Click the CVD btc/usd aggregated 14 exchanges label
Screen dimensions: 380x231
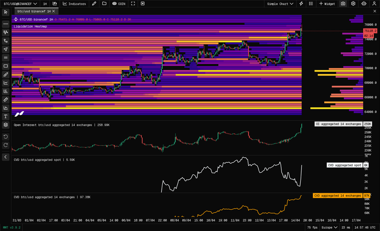52,197
